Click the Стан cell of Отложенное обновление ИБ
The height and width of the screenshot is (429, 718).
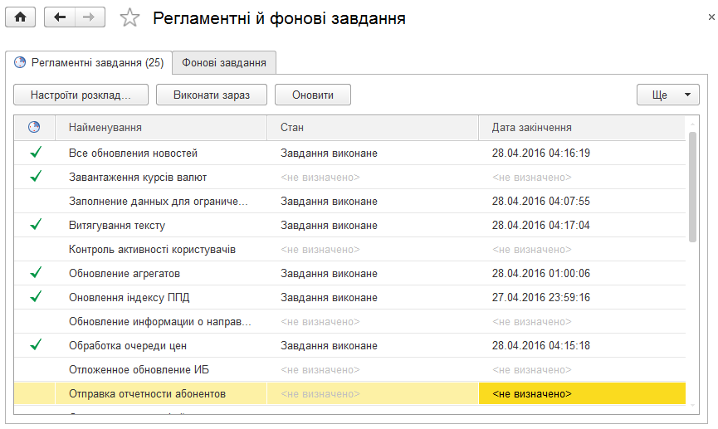coord(372,370)
